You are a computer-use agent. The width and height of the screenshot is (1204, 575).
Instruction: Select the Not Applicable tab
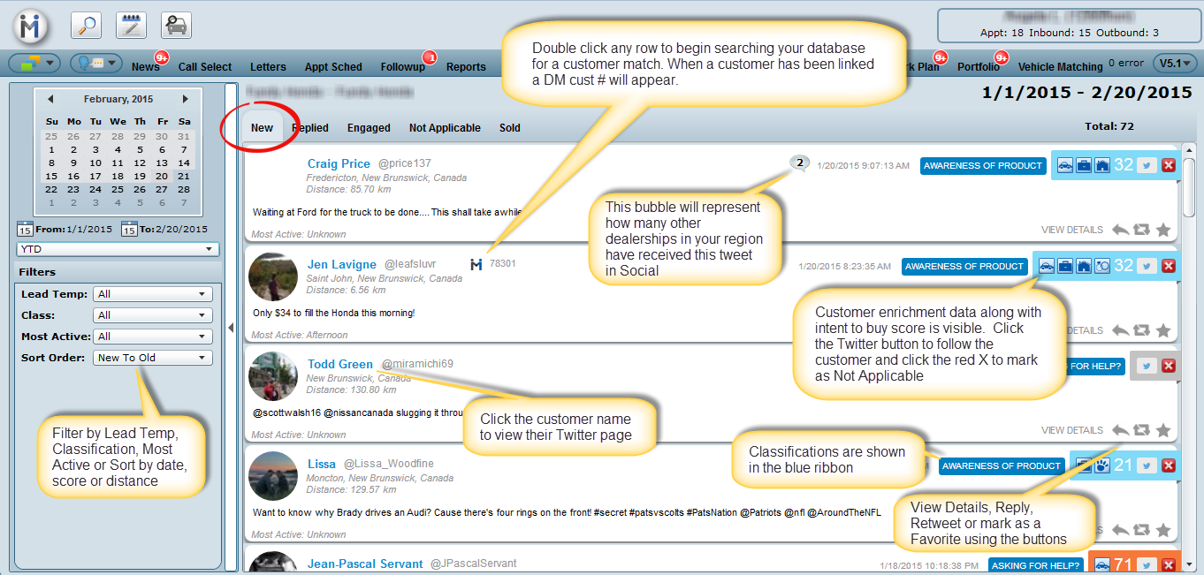click(x=445, y=128)
